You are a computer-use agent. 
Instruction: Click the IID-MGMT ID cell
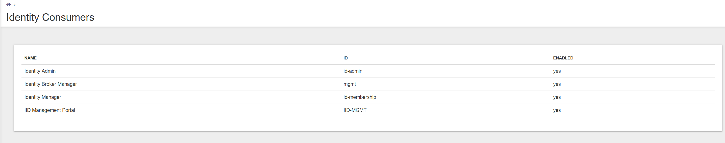[x=355, y=110]
